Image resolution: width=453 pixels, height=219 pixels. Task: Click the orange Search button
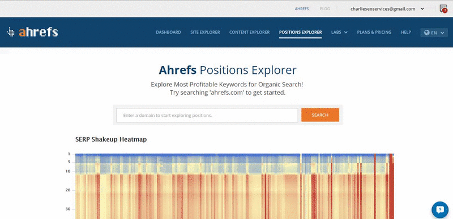pyautogui.click(x=320, y=115)
